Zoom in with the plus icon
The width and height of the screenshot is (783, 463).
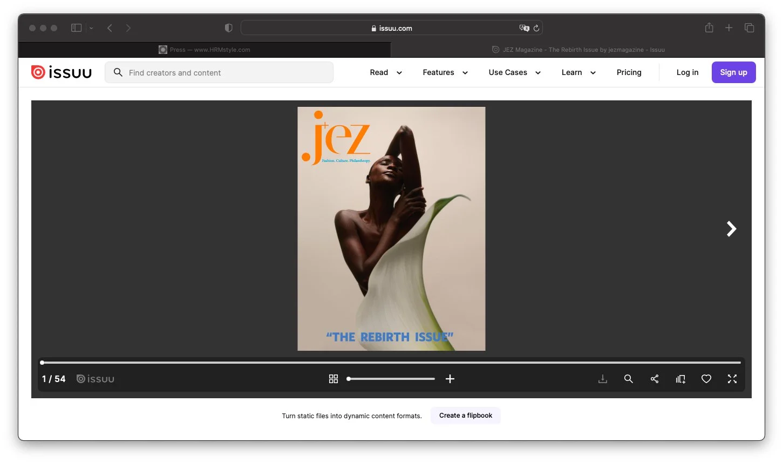click(450, 379)
